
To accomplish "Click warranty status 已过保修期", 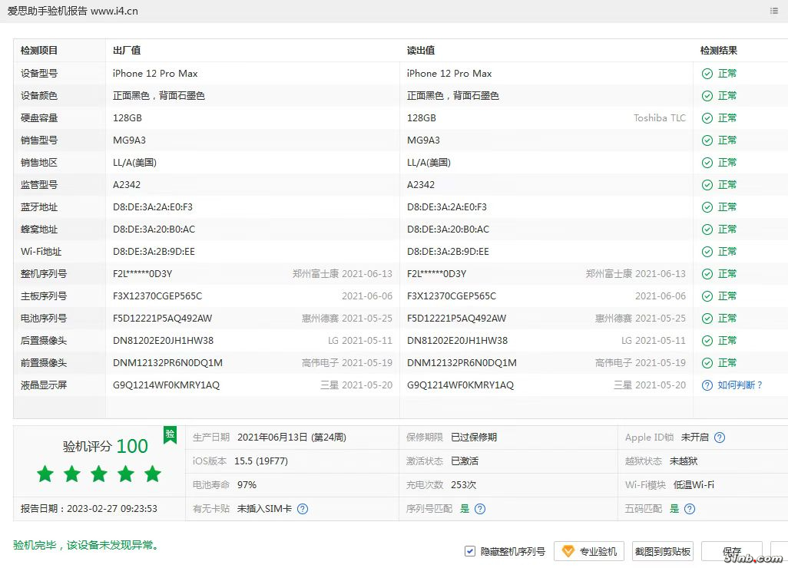I will click(474, 438).
